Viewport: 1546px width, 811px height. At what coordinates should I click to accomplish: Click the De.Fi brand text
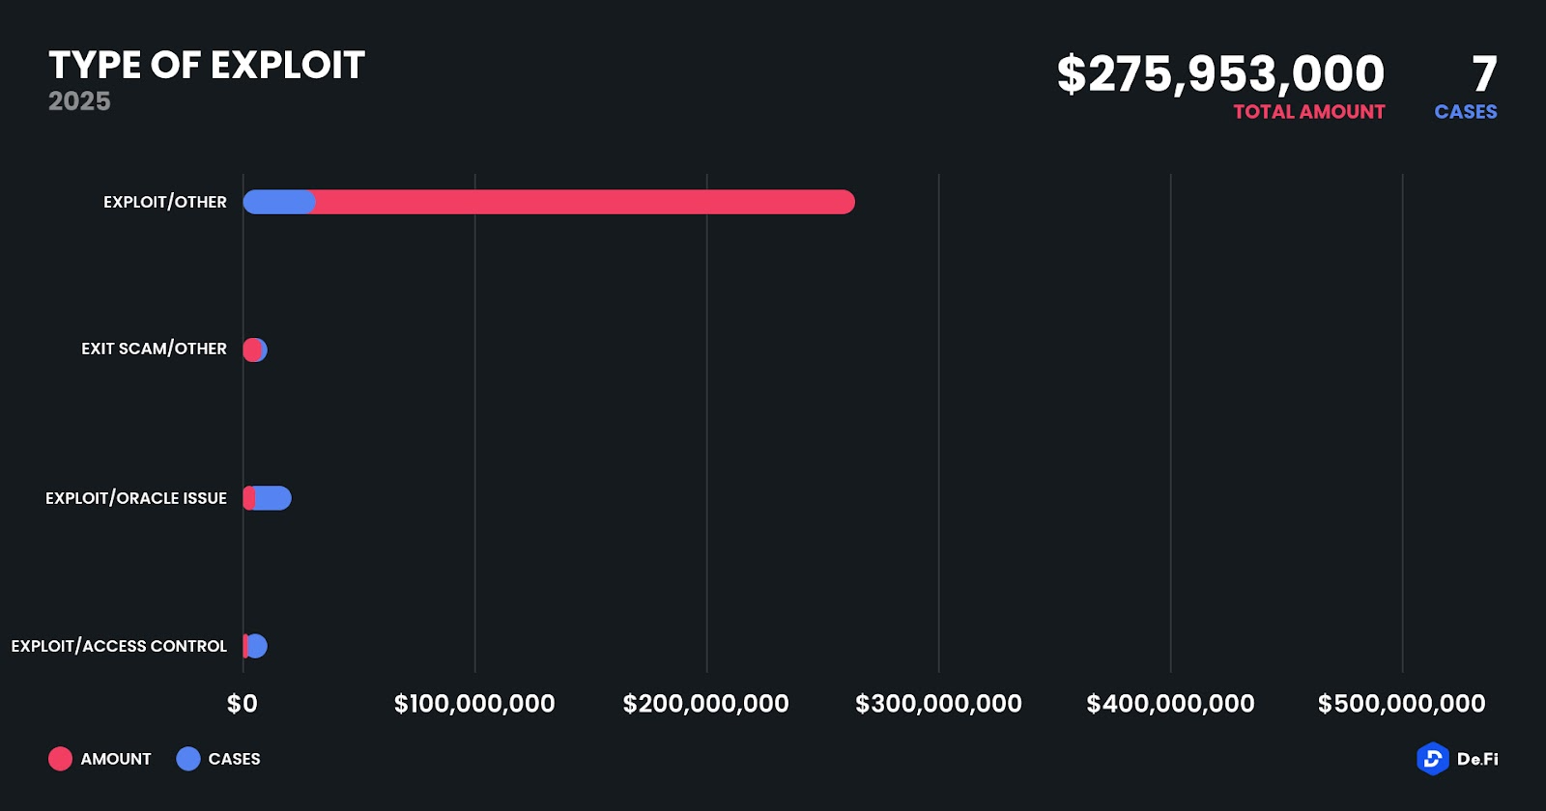[1477, 759]
